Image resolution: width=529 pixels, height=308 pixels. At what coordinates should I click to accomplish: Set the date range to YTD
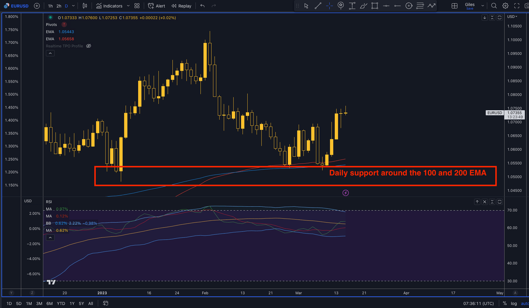coord(61,304)
